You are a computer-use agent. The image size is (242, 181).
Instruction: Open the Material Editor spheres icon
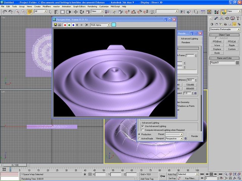click(x=216, y=12)
